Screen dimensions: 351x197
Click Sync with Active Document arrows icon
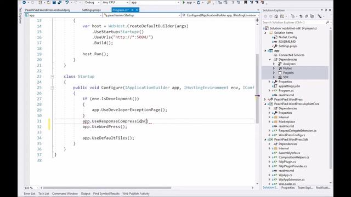pos(301,16)
